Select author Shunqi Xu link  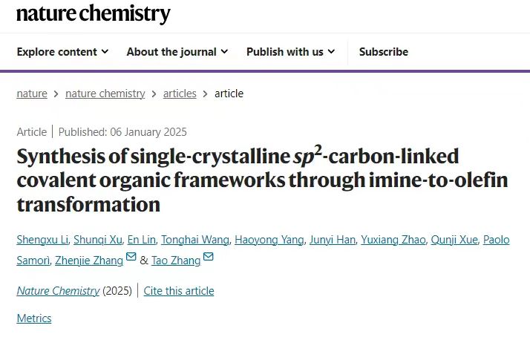98,240
